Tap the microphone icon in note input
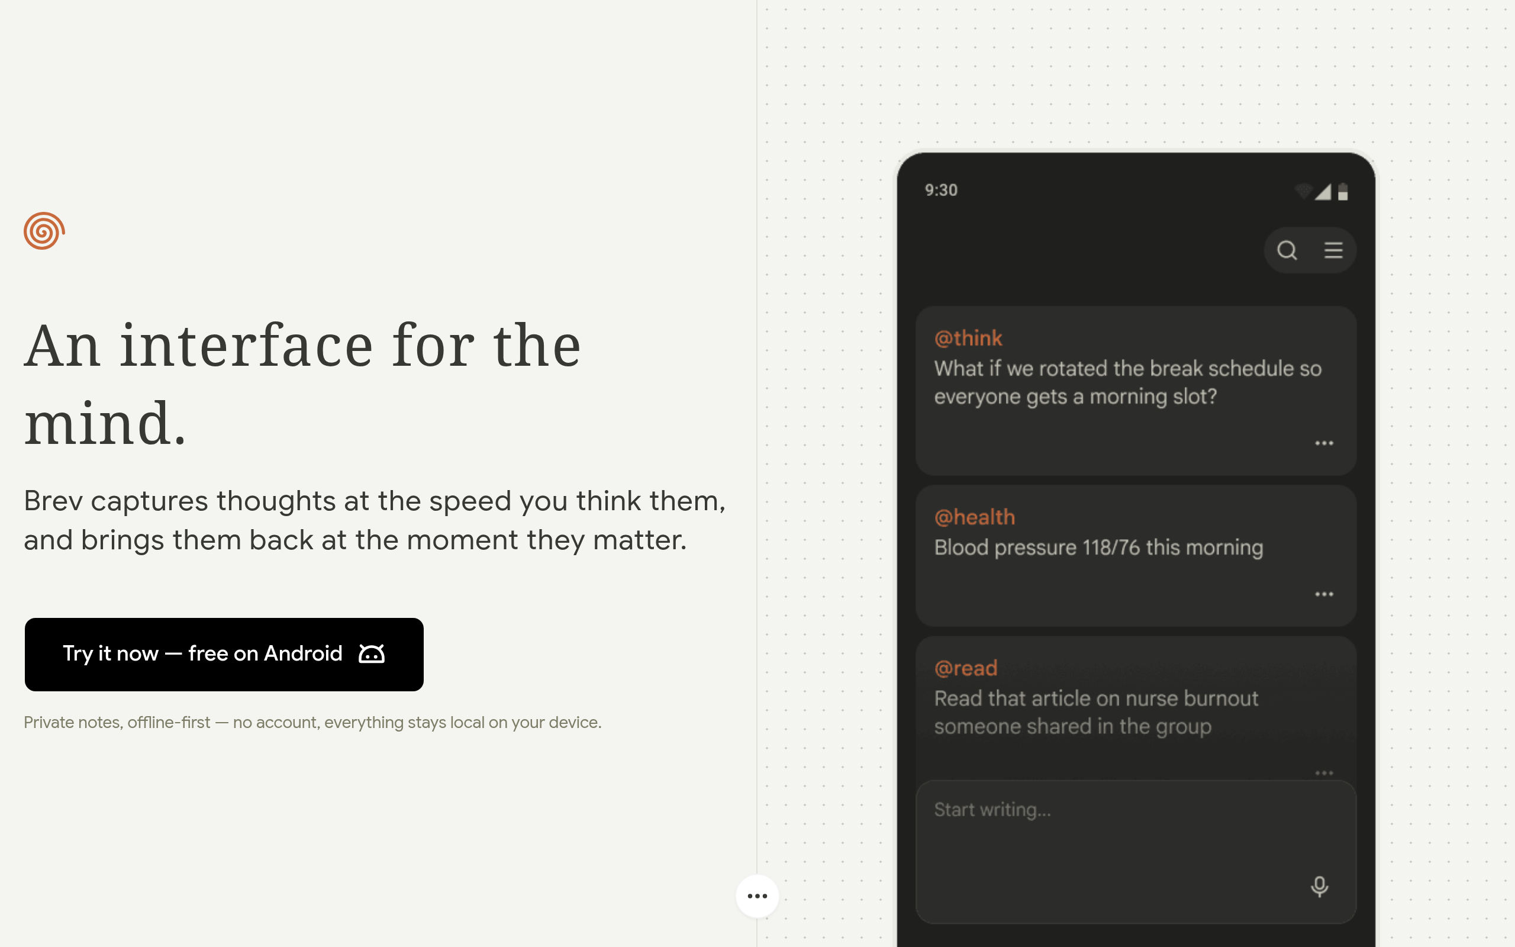 1319,885
